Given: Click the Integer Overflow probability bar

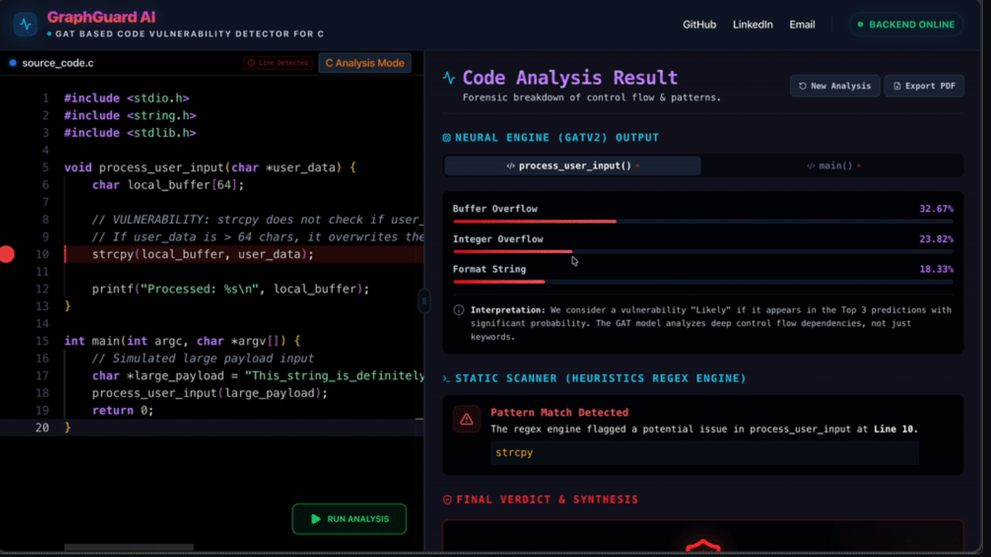Looking at the screenshot, I should (x=703, y=252).
